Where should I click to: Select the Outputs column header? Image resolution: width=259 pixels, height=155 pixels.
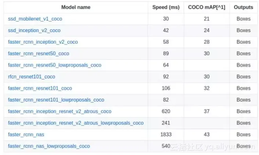point(243,7)
